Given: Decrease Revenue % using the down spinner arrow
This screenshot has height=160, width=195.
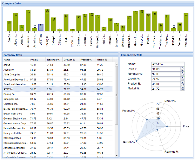Looking at the screenshot, I should point(182,75).
